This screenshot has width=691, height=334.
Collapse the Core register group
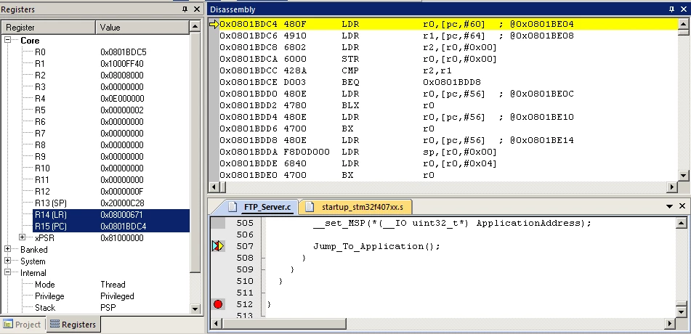[8, 40]
